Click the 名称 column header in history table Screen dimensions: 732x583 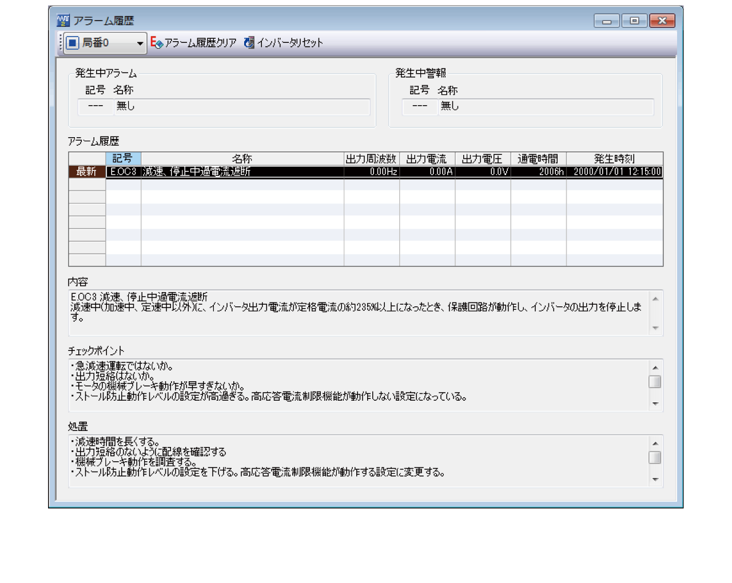click(x=242, y=159)
